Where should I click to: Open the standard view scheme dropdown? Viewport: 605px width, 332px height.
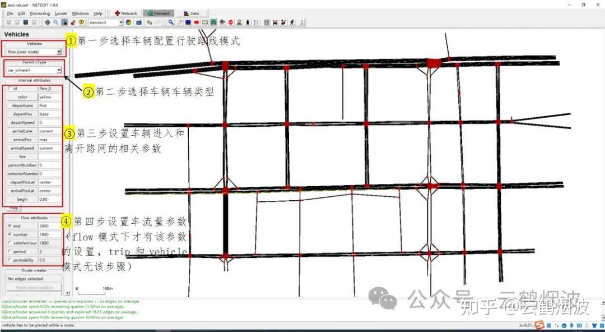(106, 22)
